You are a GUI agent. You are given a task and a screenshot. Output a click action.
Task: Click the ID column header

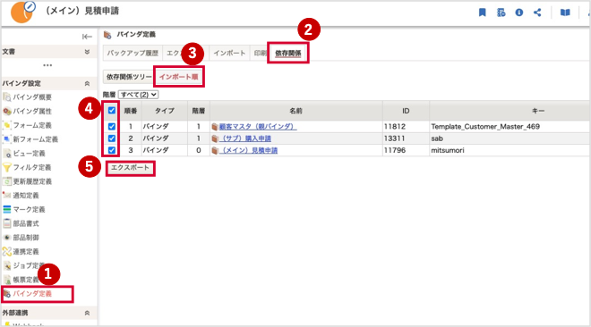click(x=406, y=111)
